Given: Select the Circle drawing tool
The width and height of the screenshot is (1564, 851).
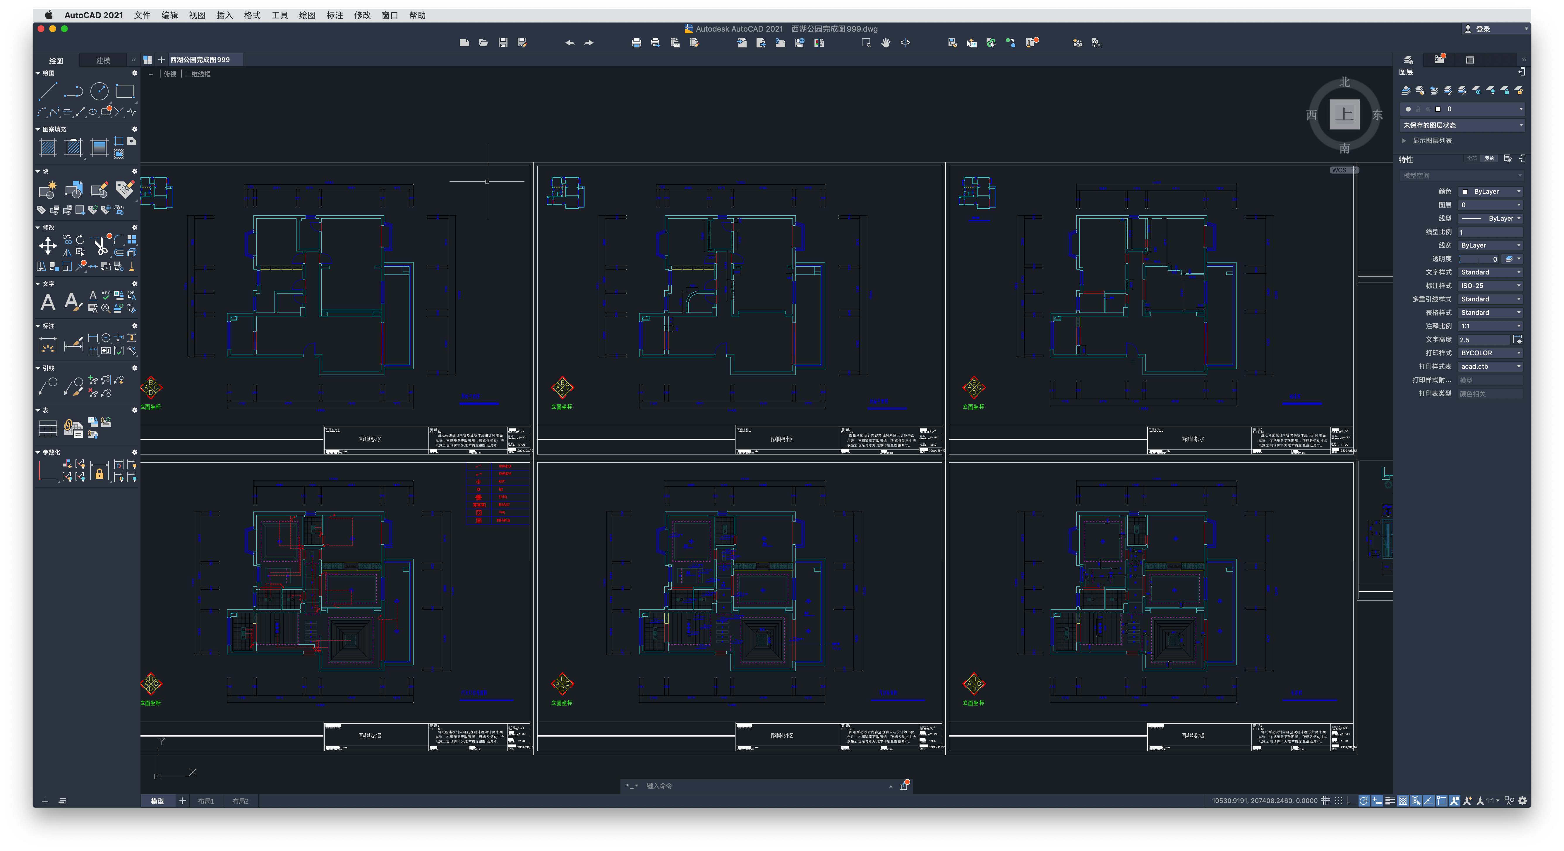Looking at the screenshot, I should pos(99,92).
